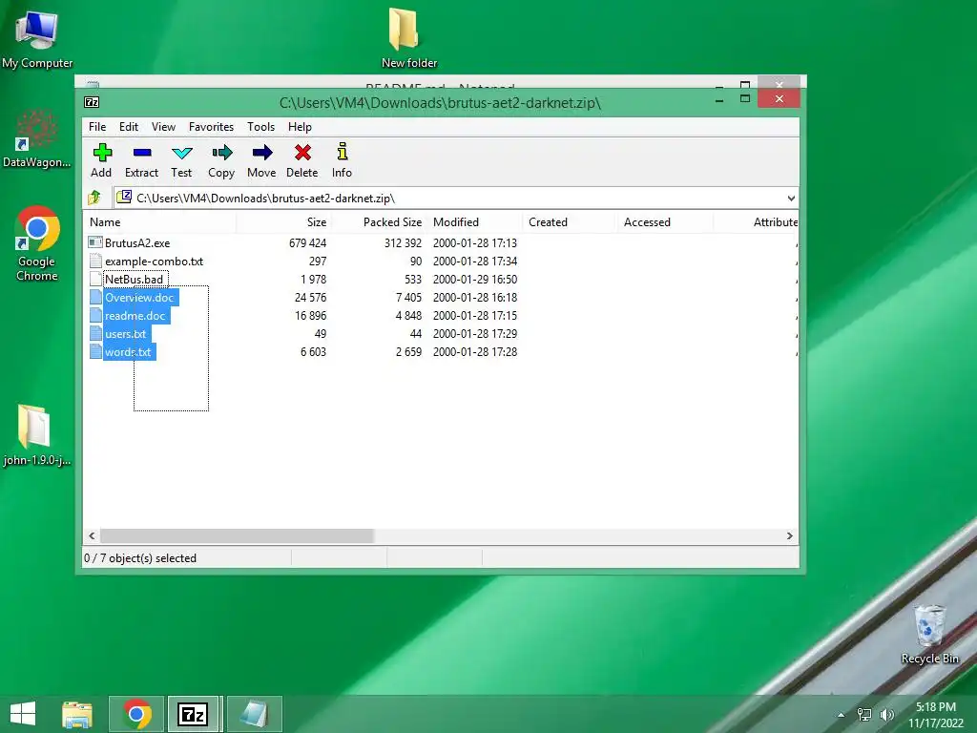
Task: Sort by Created column header
Action: point(571,221)
